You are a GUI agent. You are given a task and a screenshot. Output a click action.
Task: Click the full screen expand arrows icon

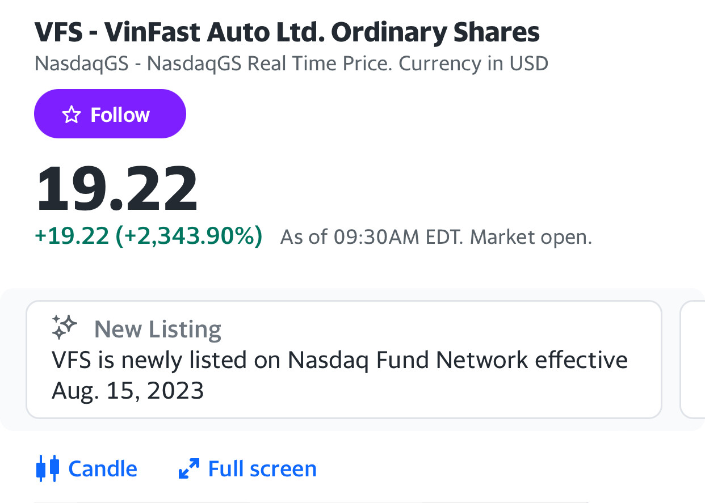coord(188,469)
